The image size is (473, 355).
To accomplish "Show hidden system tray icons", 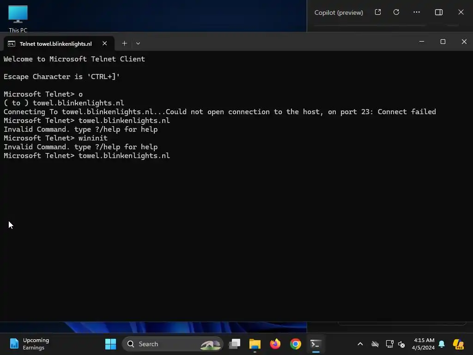I will 360,344.
